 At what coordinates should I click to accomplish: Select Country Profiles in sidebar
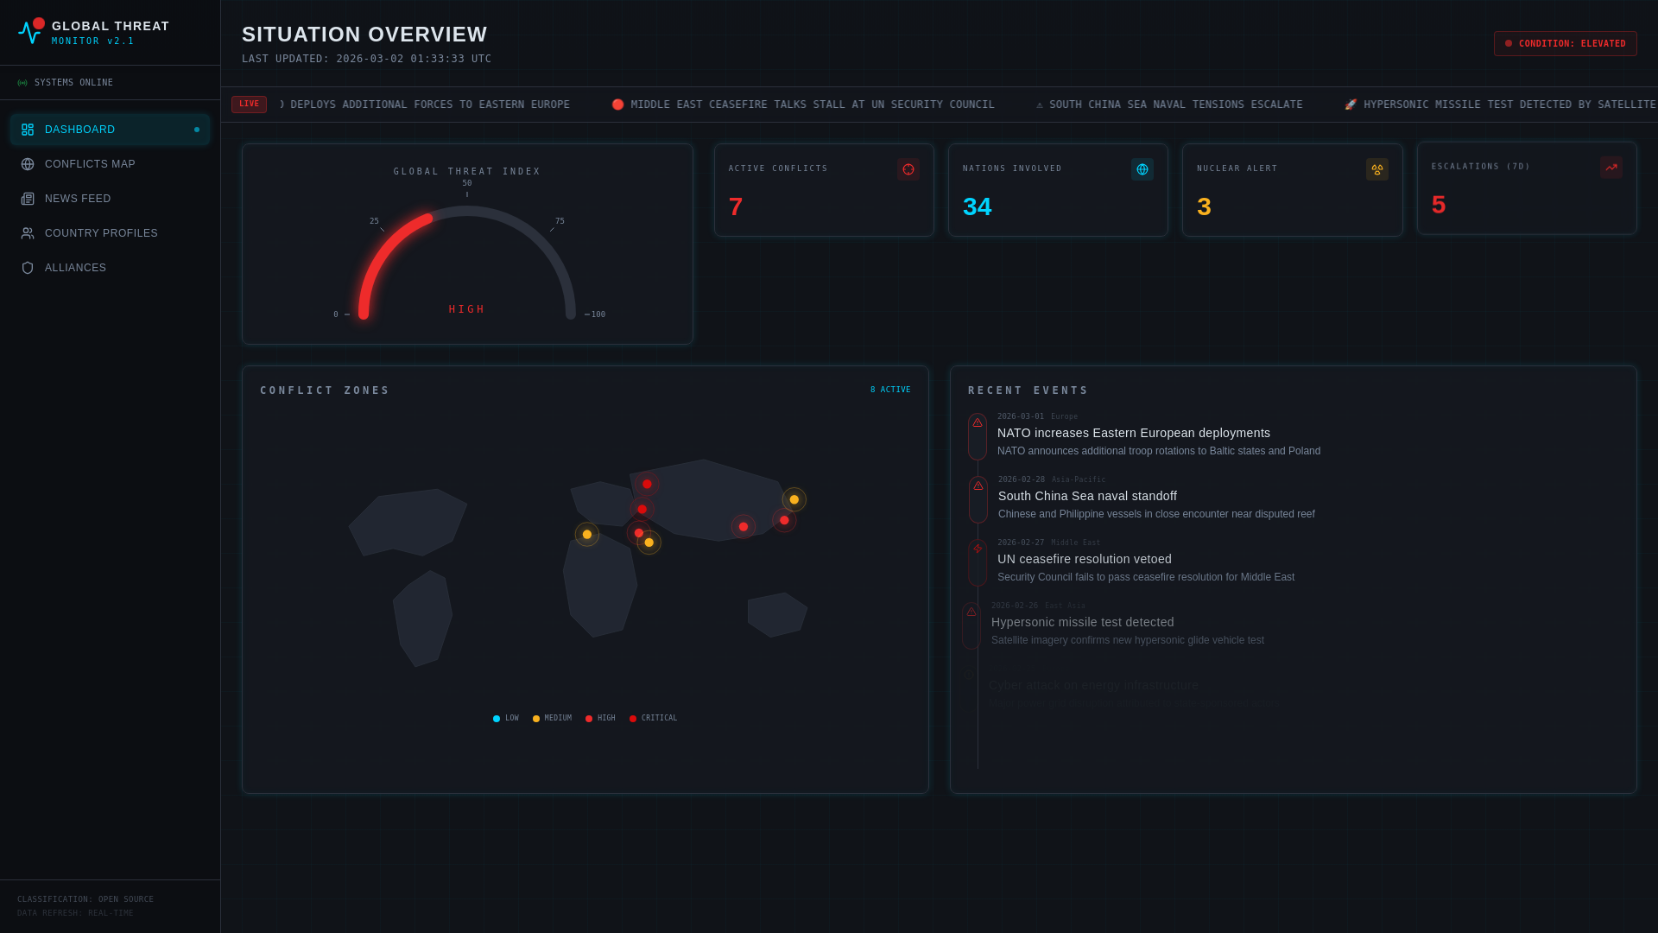pos(111,233)
